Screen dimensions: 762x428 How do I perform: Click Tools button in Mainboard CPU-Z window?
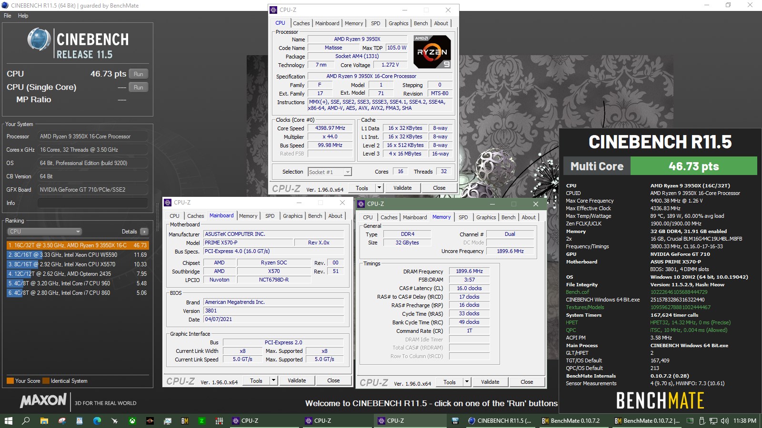256,380
